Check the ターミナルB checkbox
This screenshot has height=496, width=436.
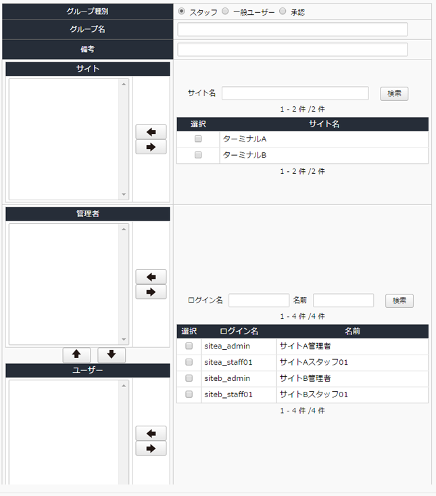click(x=198, y=155)
